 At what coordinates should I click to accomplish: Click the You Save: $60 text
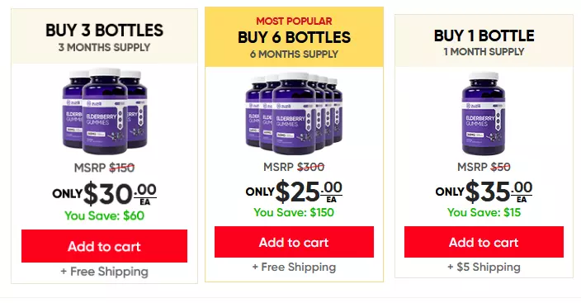104,215
